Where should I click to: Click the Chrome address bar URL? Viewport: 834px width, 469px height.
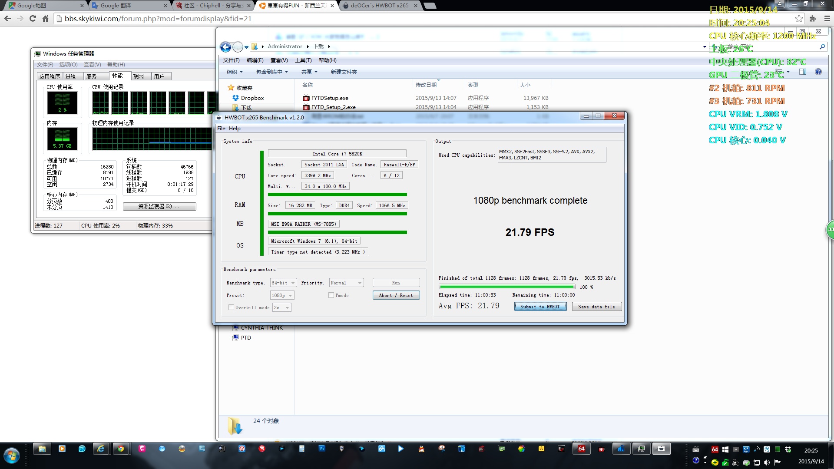pos(158,19)
